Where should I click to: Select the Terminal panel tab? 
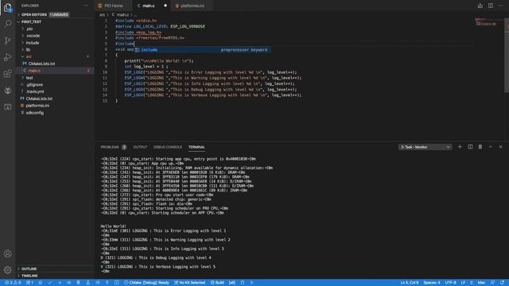coord(196,147)
